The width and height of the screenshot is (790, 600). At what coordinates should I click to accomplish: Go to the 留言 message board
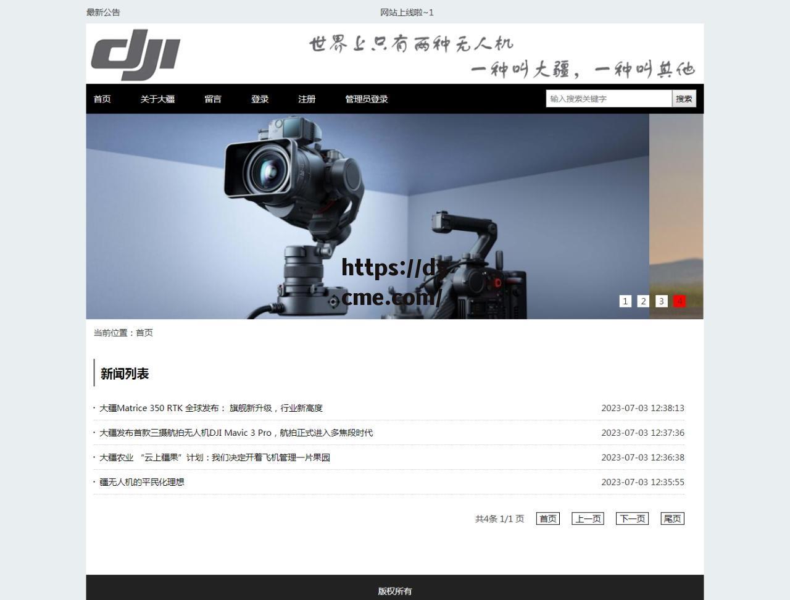(213, 99)
